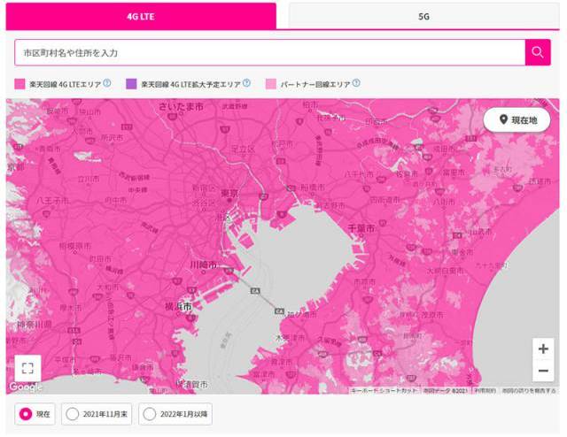Click the pink 楽天回線 4G LTEエリア legend swatch

click(x=19, y=84)
